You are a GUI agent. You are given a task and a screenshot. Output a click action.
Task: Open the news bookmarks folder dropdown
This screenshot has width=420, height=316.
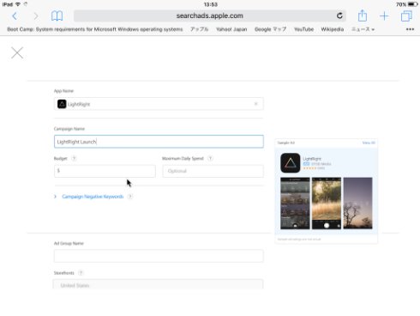363,29
